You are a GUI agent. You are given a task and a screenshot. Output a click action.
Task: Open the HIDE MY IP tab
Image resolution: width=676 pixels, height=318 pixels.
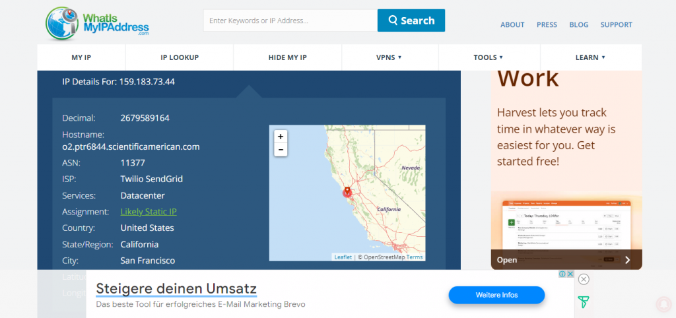(x=288, y=57)
